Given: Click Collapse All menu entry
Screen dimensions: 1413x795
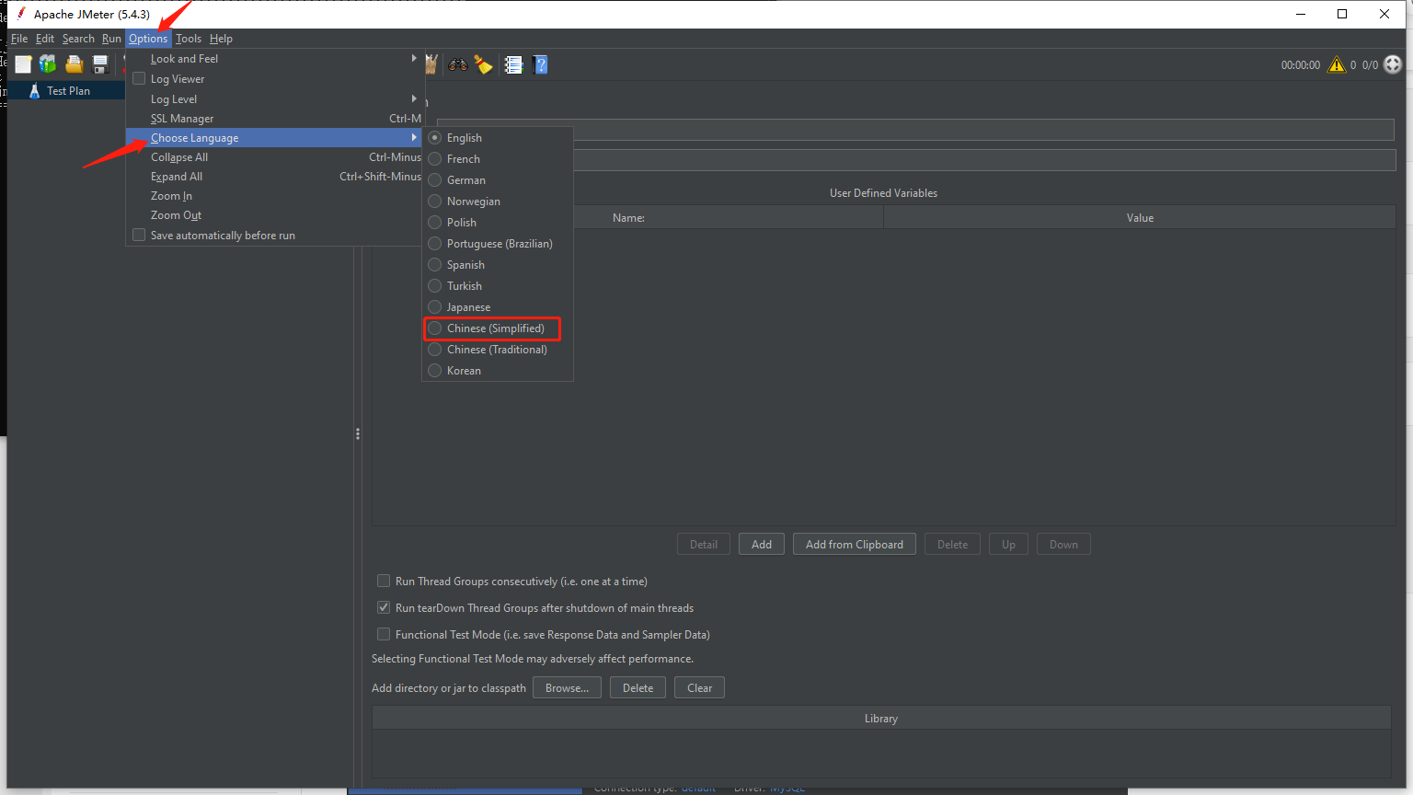Looking at the screenshot, I should coord(275,157).
